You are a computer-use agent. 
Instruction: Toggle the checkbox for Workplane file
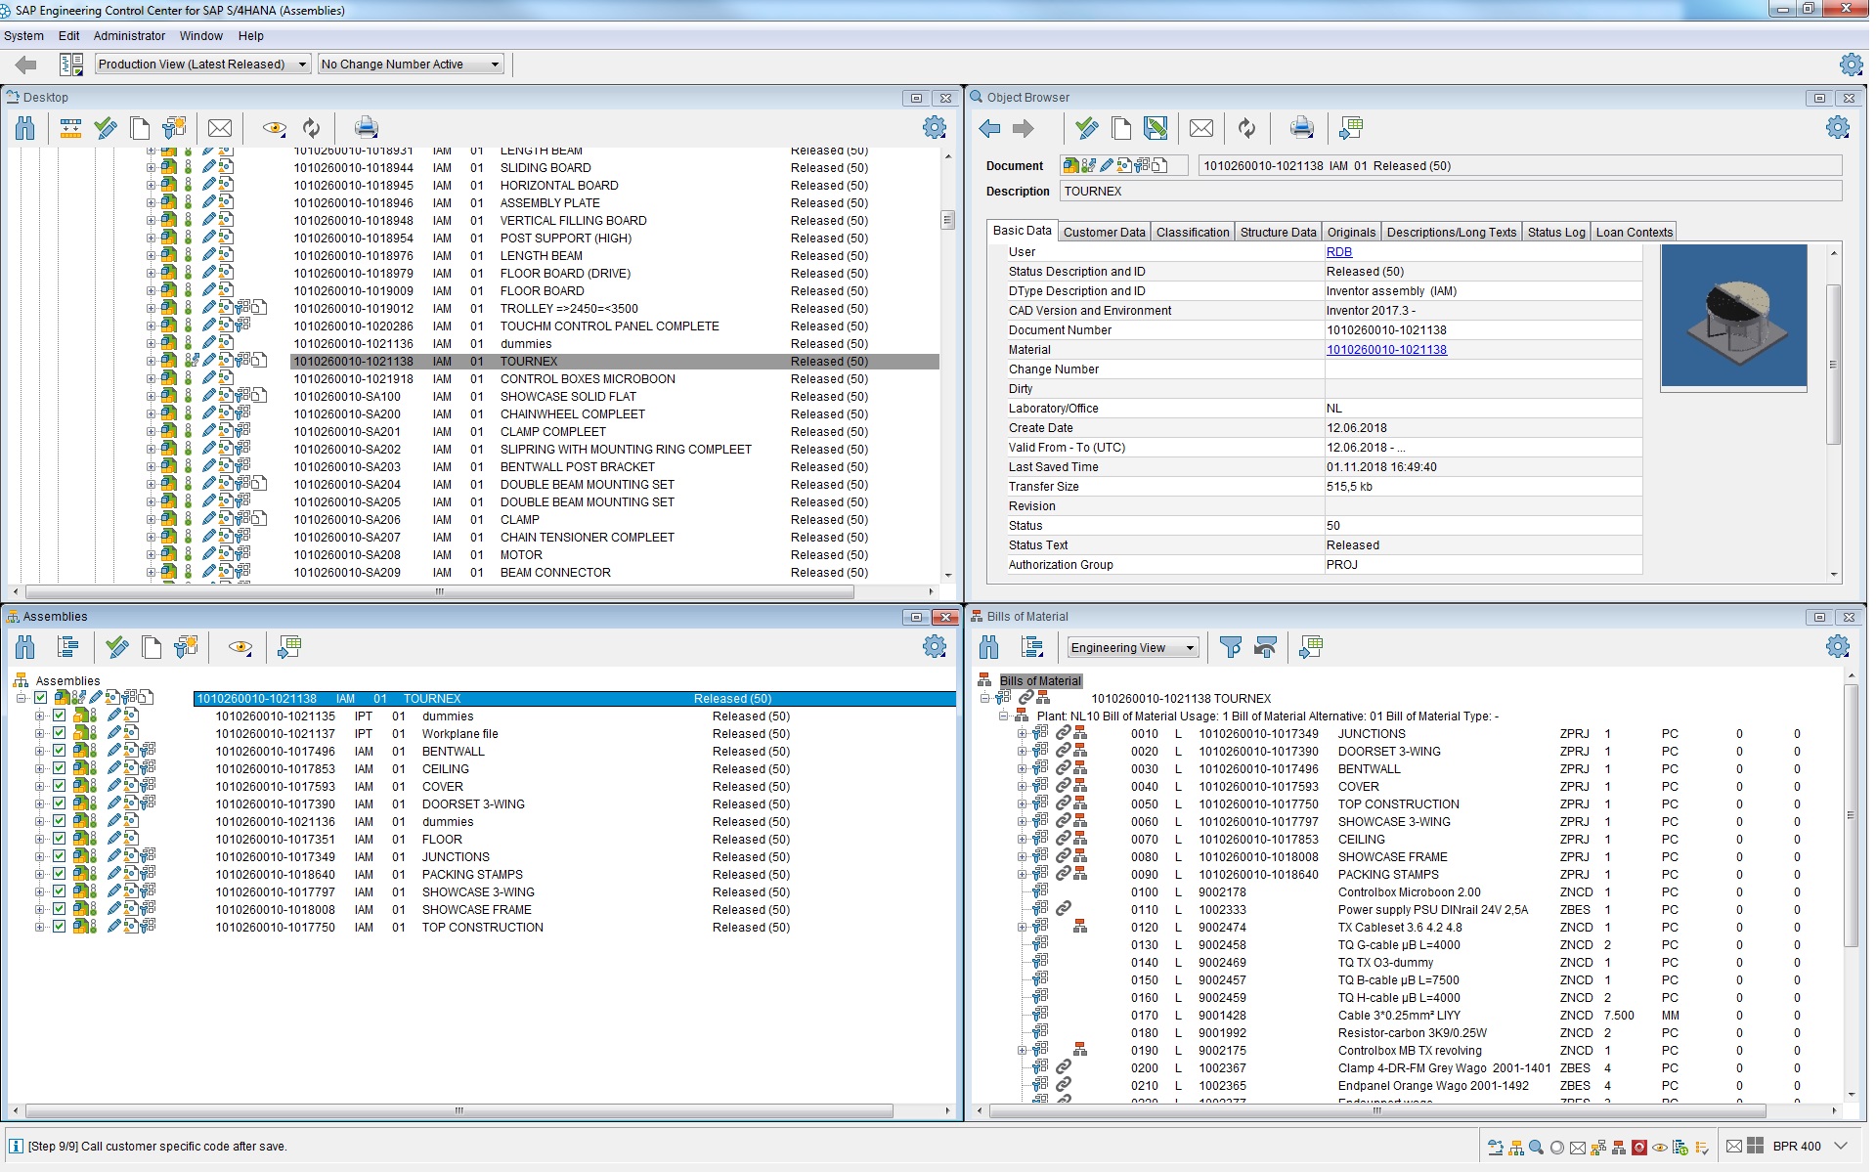60,734
